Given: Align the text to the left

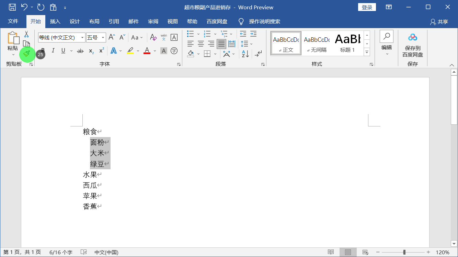Looking at the screenshot, I should [x=191, y=44].
